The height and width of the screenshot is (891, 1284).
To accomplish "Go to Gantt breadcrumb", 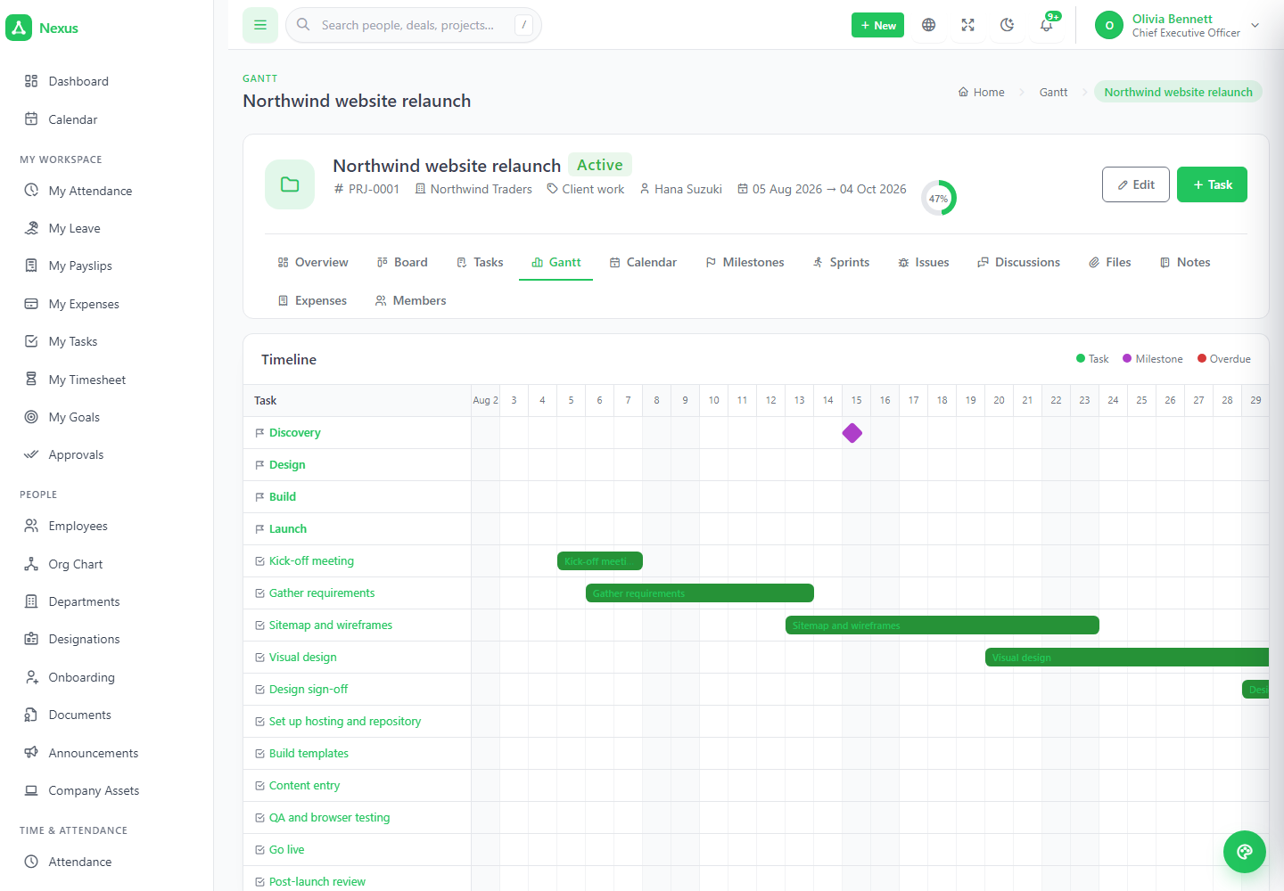I will [1053, 92].
